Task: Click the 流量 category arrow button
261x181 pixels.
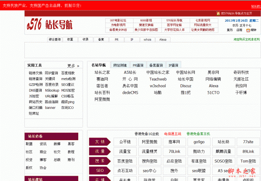Action: click(100, 151)
